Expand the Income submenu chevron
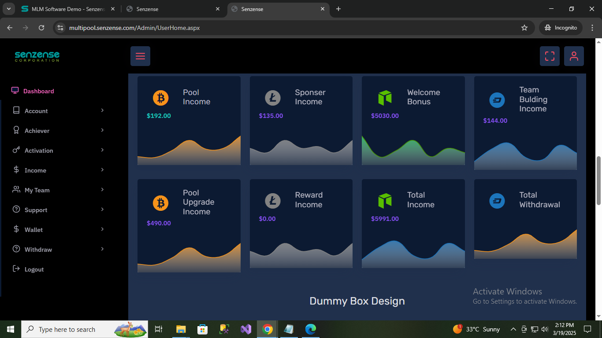Screen dimensions: 602x338 tap(102, 170)
